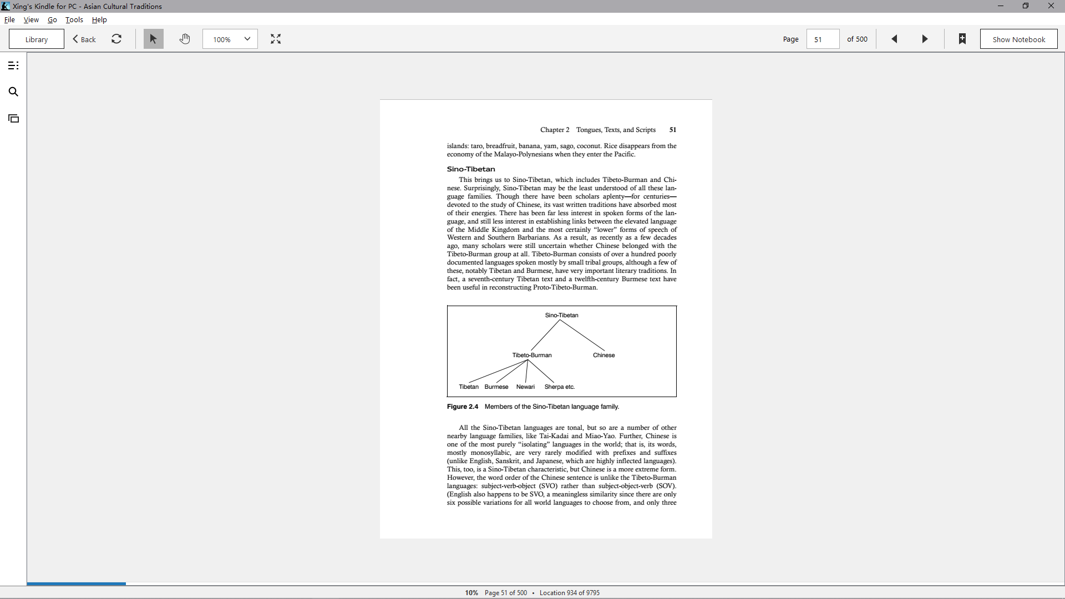Minimize the Kindle window
Screen dimensions: 1065x599
tap(1001, 6)
